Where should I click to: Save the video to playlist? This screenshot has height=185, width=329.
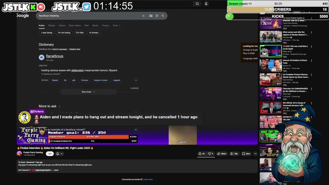[246, 154]
